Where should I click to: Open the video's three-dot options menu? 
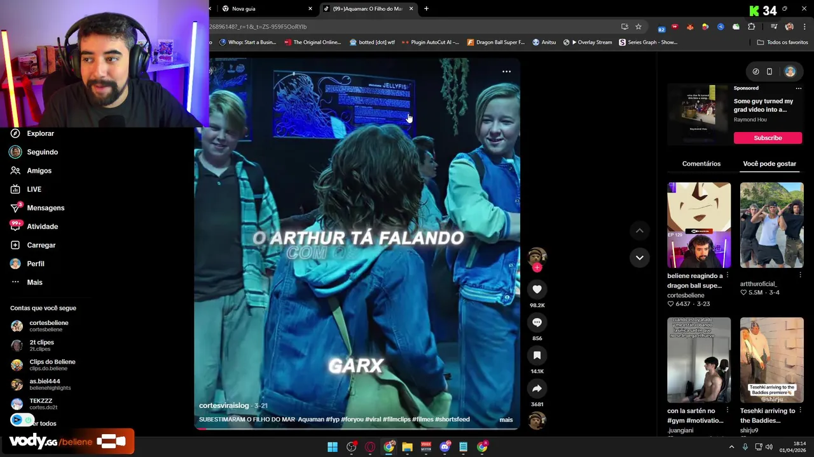pyautogui.click(x=506, y=72)
